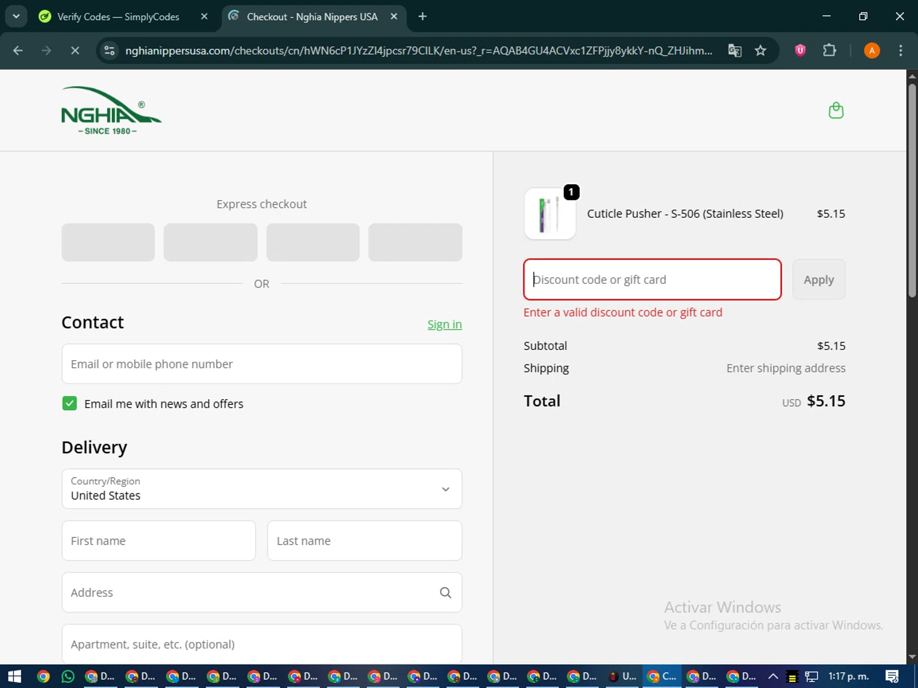Open the clock showing 1:17 p. m.
Image resolution: width=918 pixels, height=688 pixels.
pos(848,676)
